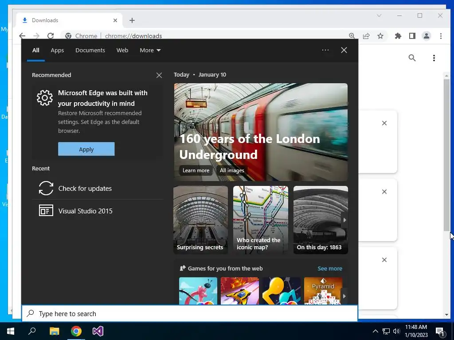Dismiss the Recommended section
Screen dimensions: 454x340
pyautogui.click(x=159, y=75)
